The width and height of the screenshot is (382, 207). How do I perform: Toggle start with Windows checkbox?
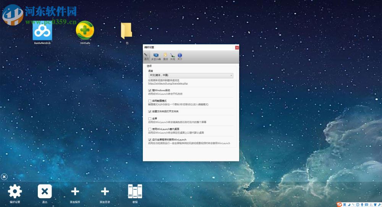click(150, 91)
